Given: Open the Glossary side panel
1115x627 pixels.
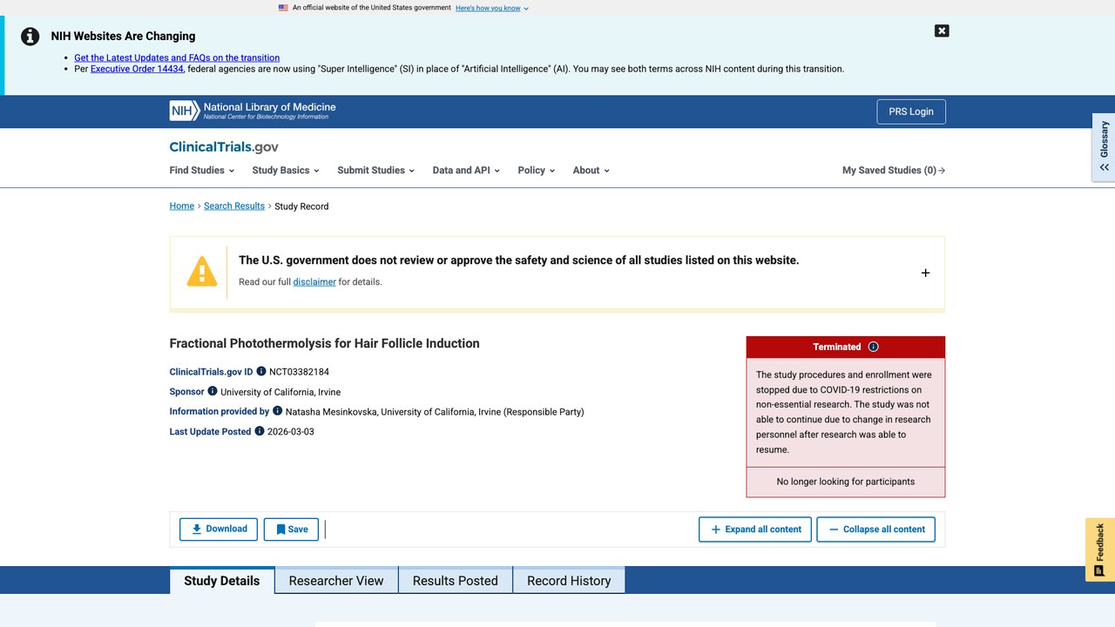Looking at the screenshot, I should [1104, 147].
